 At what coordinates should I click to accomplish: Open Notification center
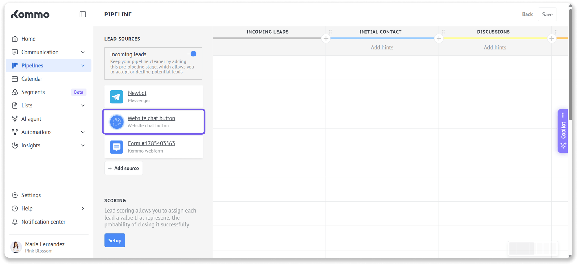tap(49, 222)
